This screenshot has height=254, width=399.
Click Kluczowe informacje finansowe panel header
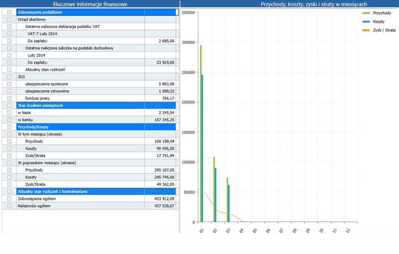tap(90, 4)
